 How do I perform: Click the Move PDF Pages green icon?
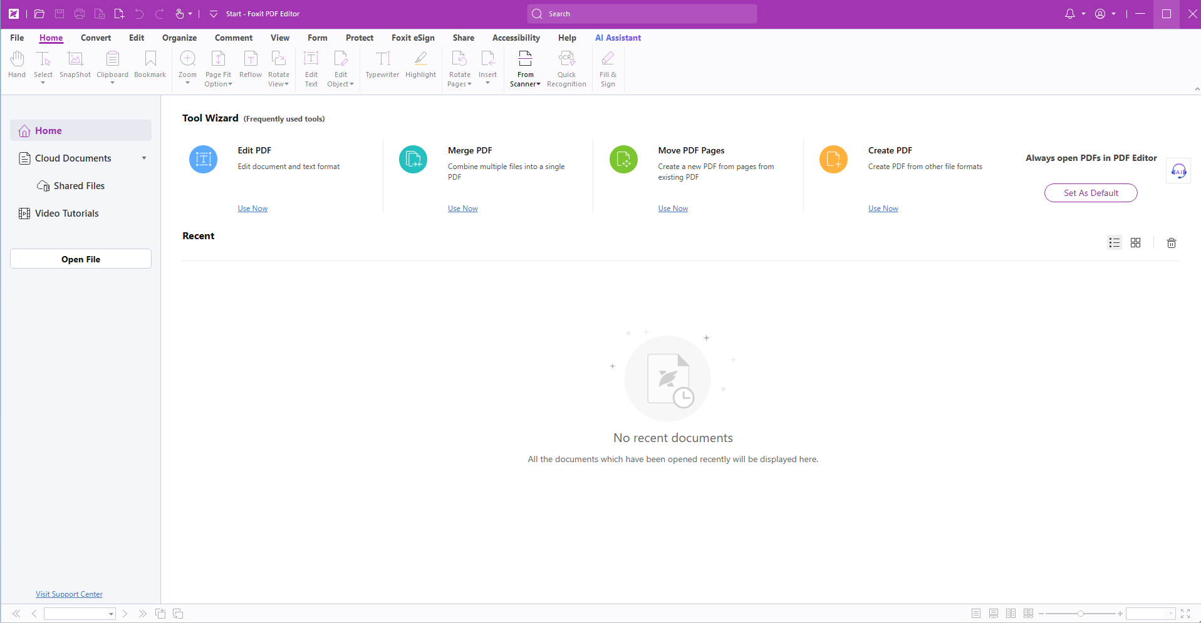[x=623, y=160]
